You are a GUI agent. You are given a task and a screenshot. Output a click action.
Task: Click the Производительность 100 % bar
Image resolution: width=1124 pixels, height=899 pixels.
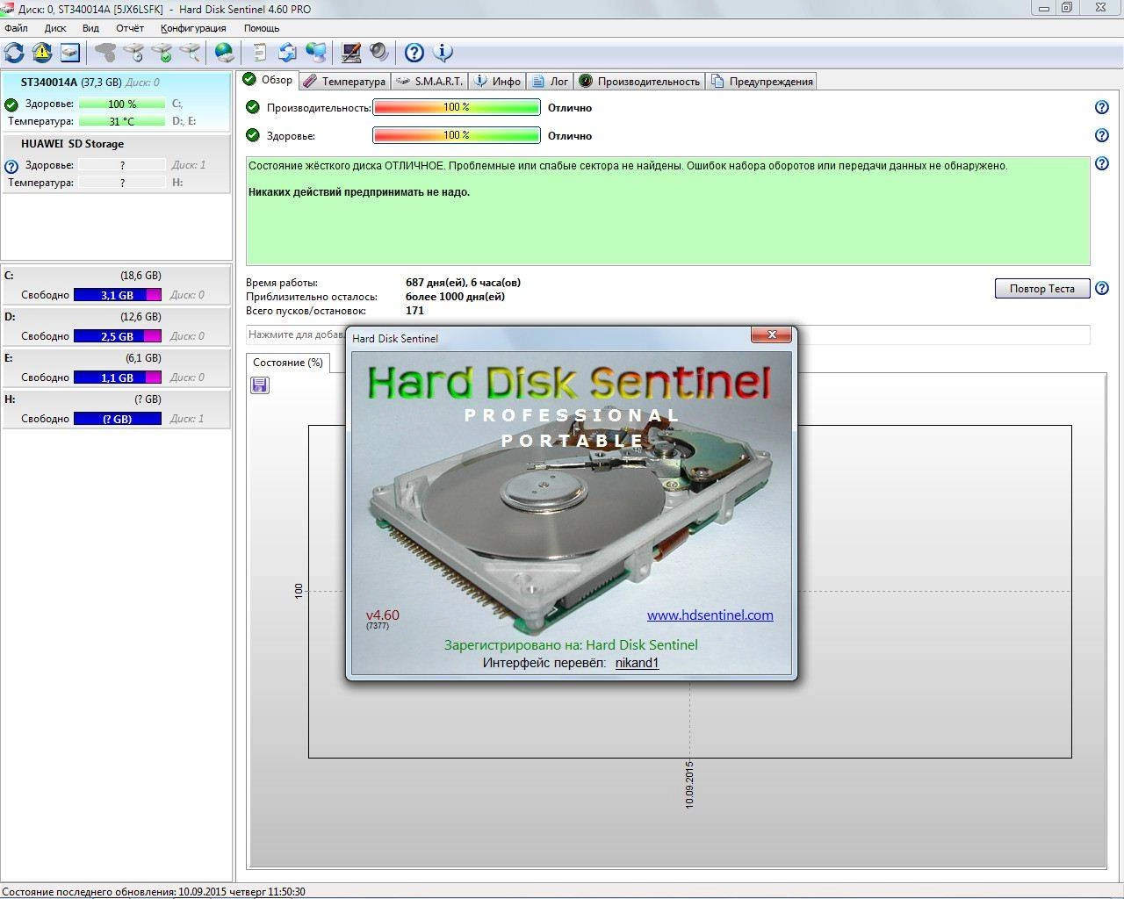pyautogui.click(x=457, y=107)
